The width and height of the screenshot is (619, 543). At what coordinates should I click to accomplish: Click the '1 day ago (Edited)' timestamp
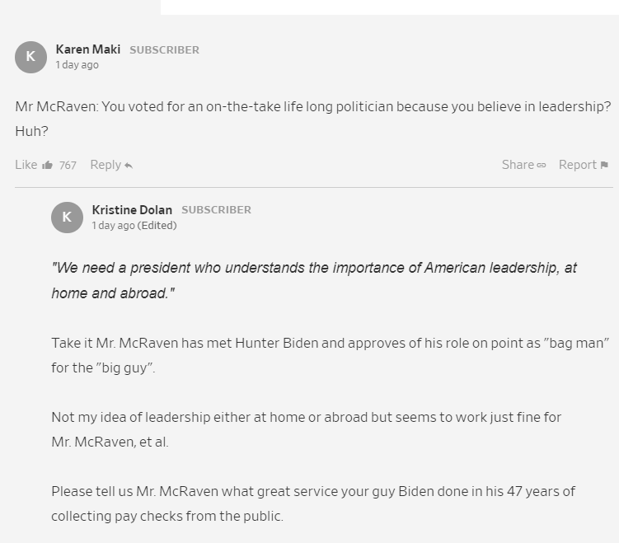pos(134,225)
